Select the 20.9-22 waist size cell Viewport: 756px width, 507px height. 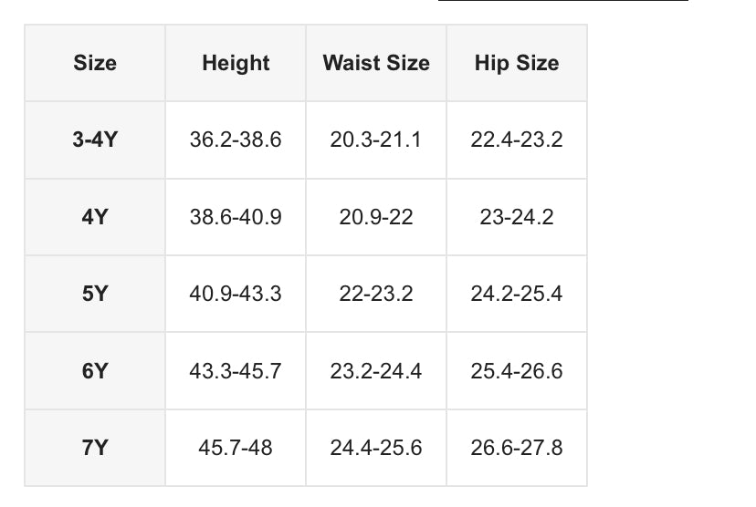pyautogui.click(x=376, y=218)
